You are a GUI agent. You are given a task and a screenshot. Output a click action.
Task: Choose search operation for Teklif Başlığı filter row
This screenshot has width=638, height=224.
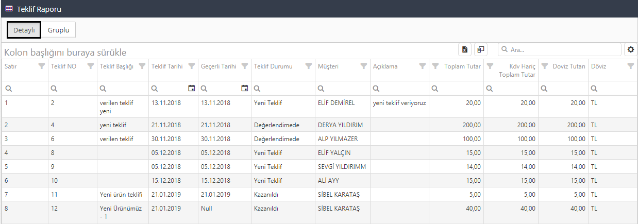coord(103,89)
